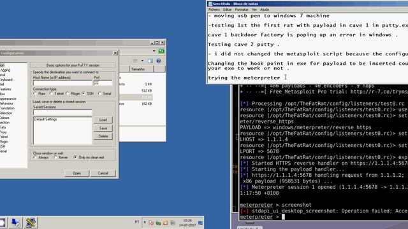Click the Save session button

(x=103, y=128)
